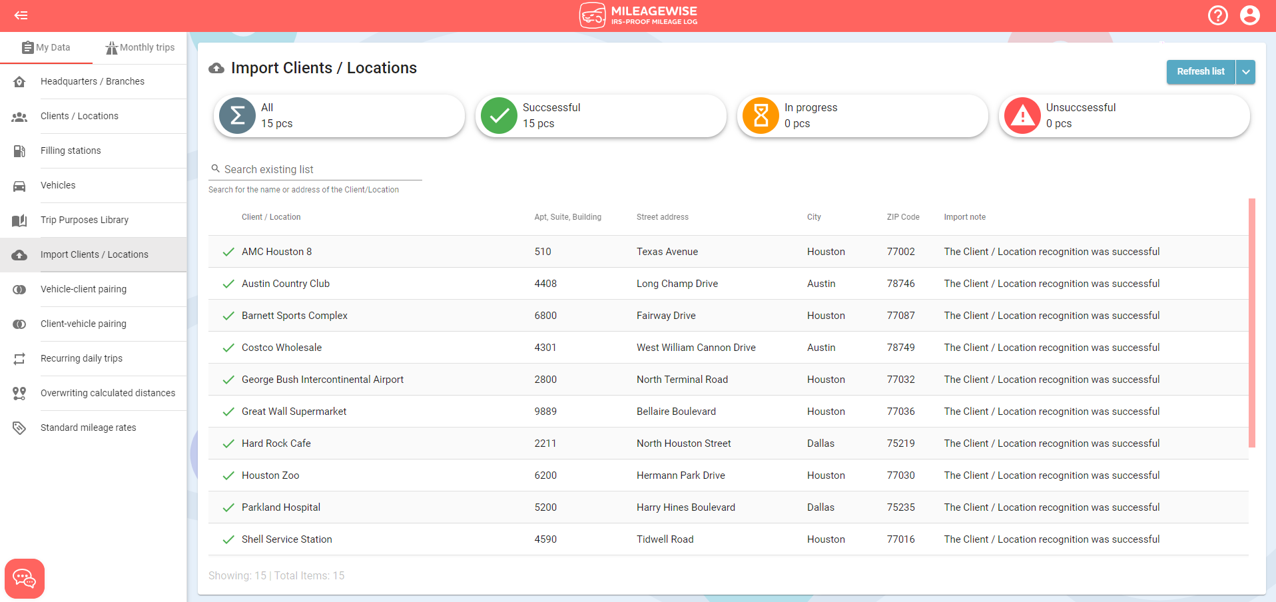This screenshot has width=1276, height=602.
Task: Open the Headquarters / Branches section
Action: tap(93, 81)
